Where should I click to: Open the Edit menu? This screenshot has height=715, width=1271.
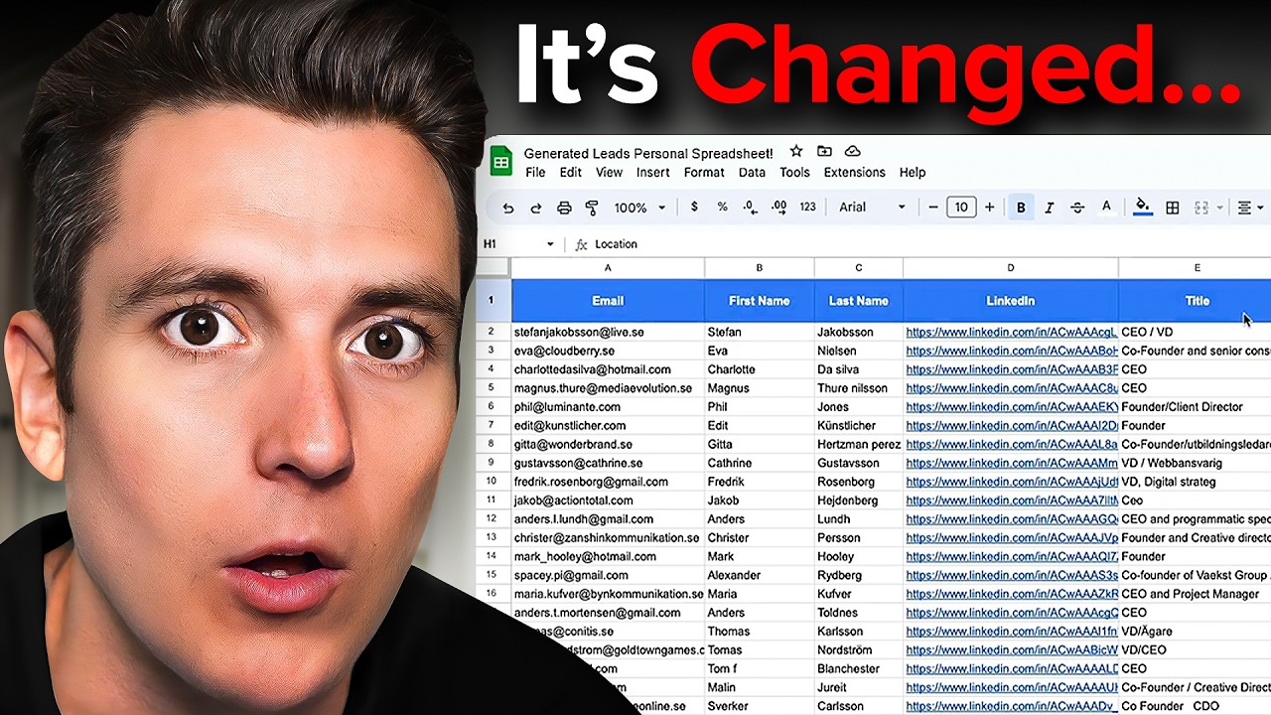[x=571, y=173]
